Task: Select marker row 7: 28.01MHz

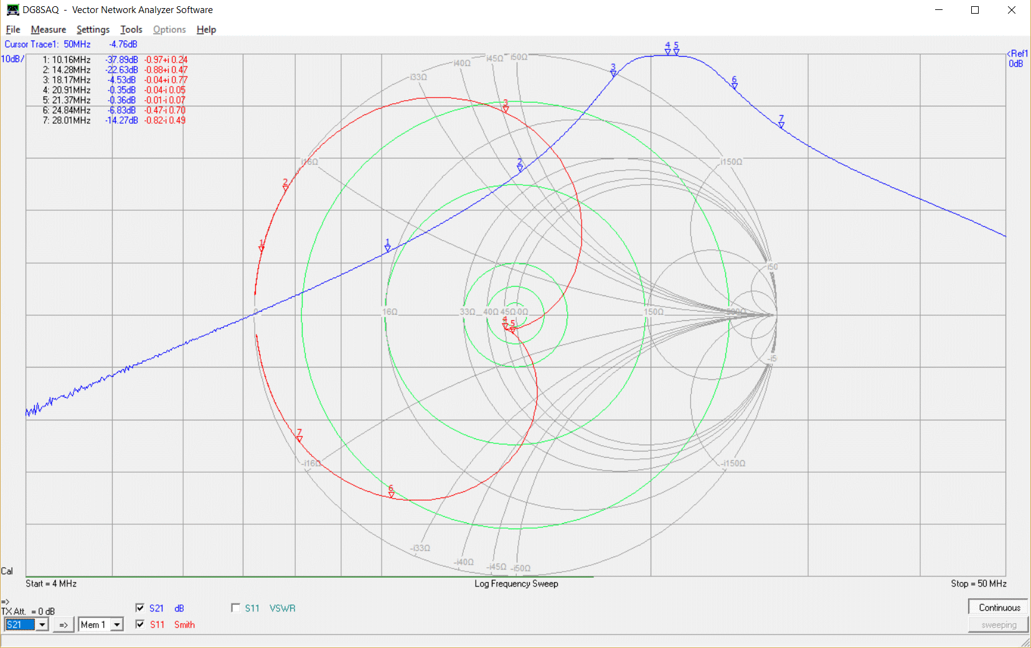Action: 115,120
